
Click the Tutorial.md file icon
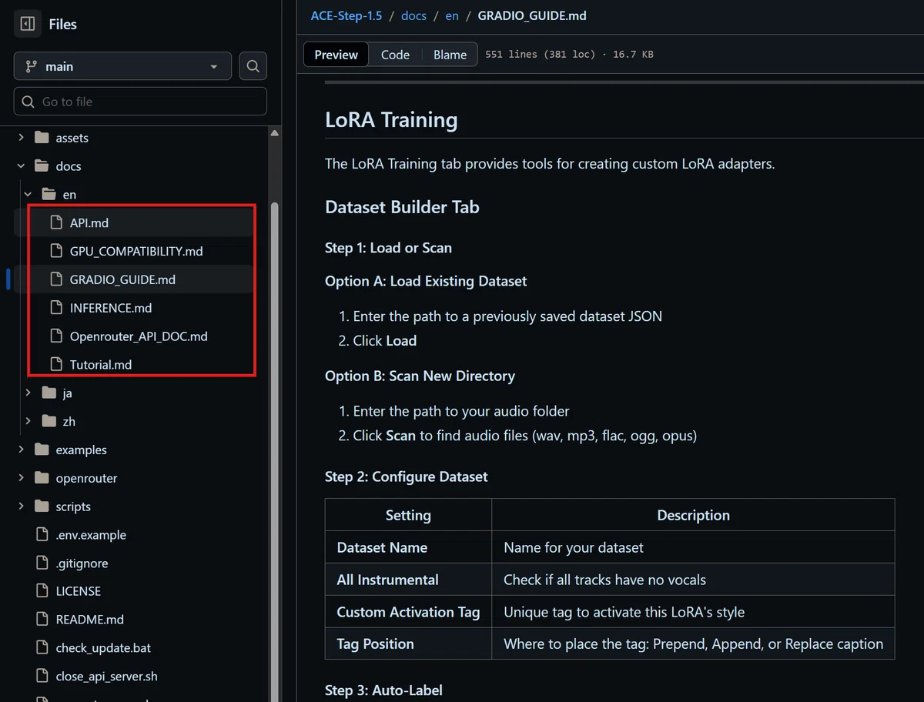55,364
